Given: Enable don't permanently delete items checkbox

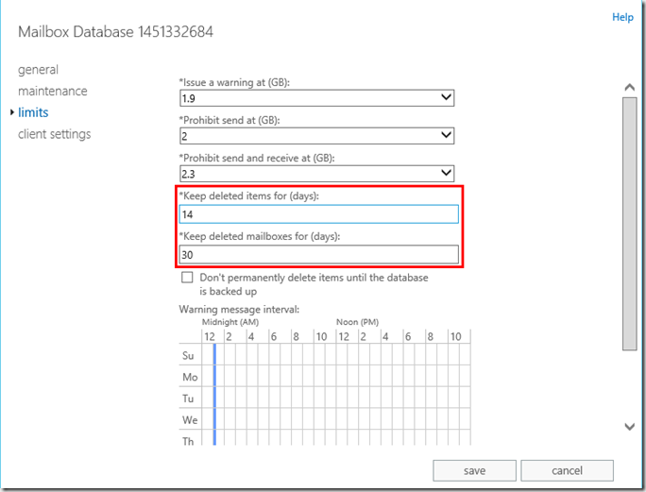Looking at the screenshot, I should click(187, 279).
